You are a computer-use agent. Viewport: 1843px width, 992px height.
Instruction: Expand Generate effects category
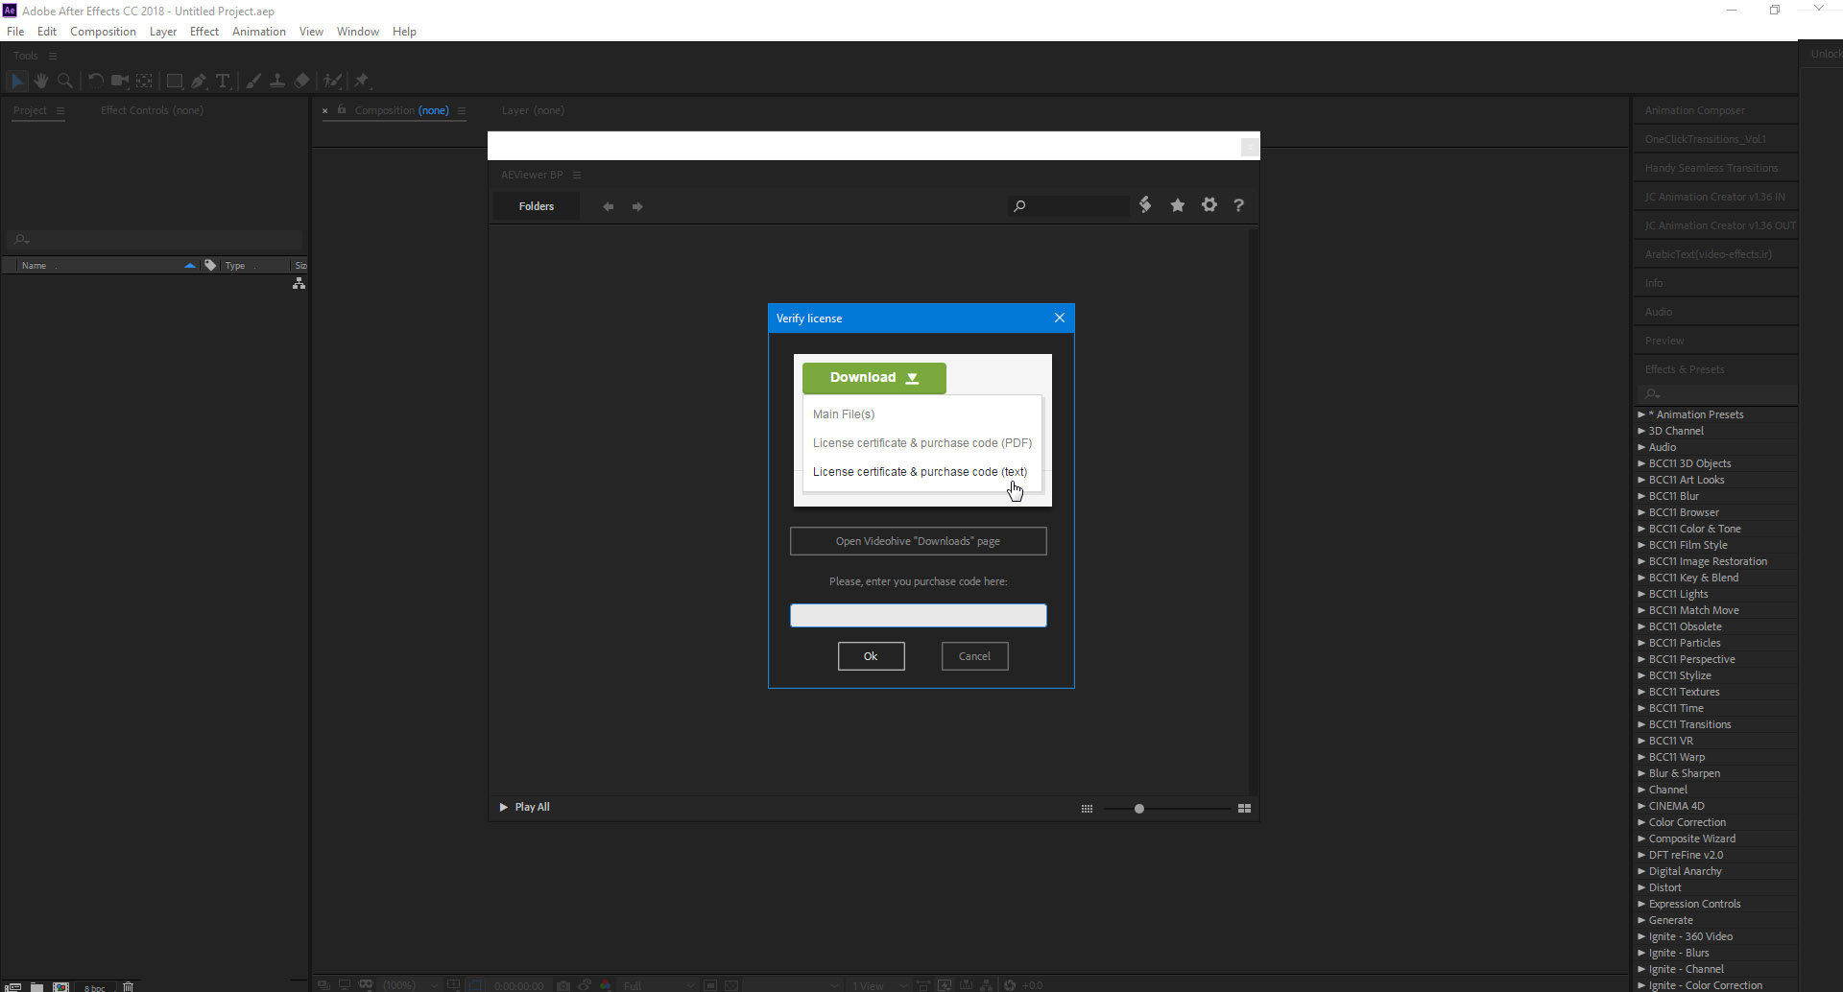[x=1641, y=920]
